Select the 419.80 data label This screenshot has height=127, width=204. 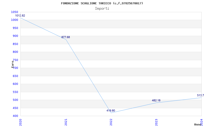pos(111,110)
